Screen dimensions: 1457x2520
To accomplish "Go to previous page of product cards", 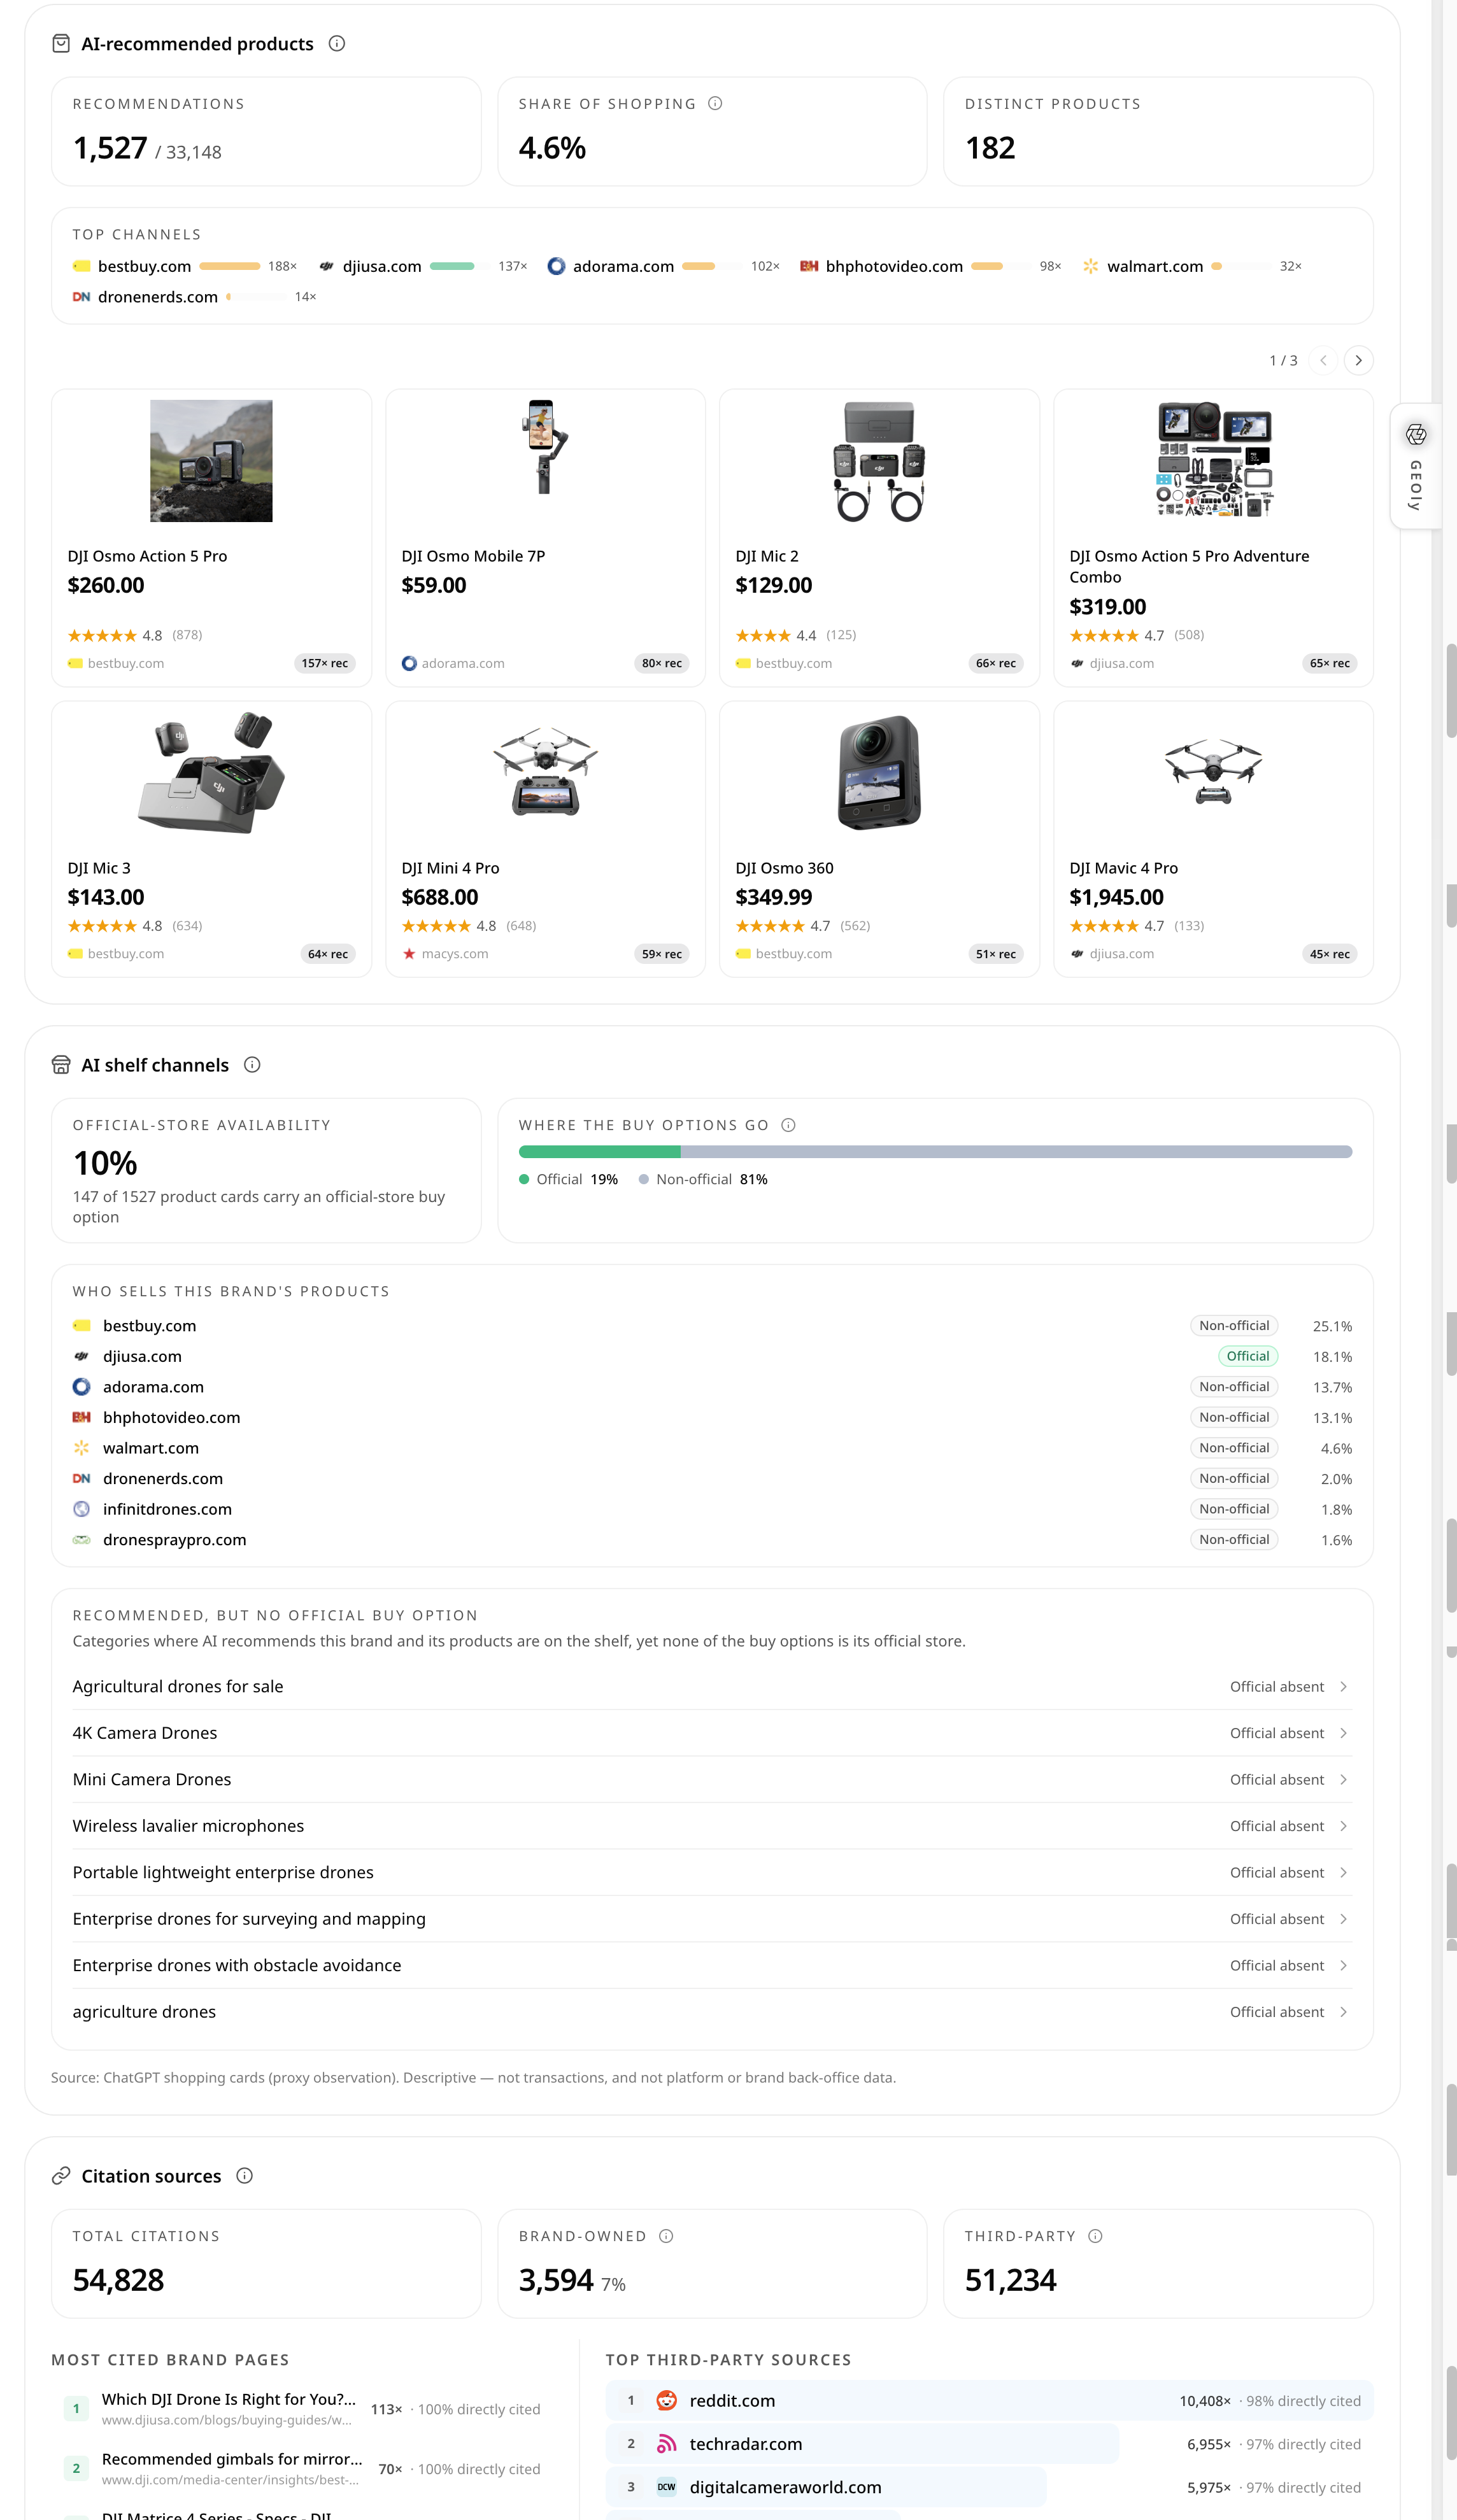I will point(1323,360).
